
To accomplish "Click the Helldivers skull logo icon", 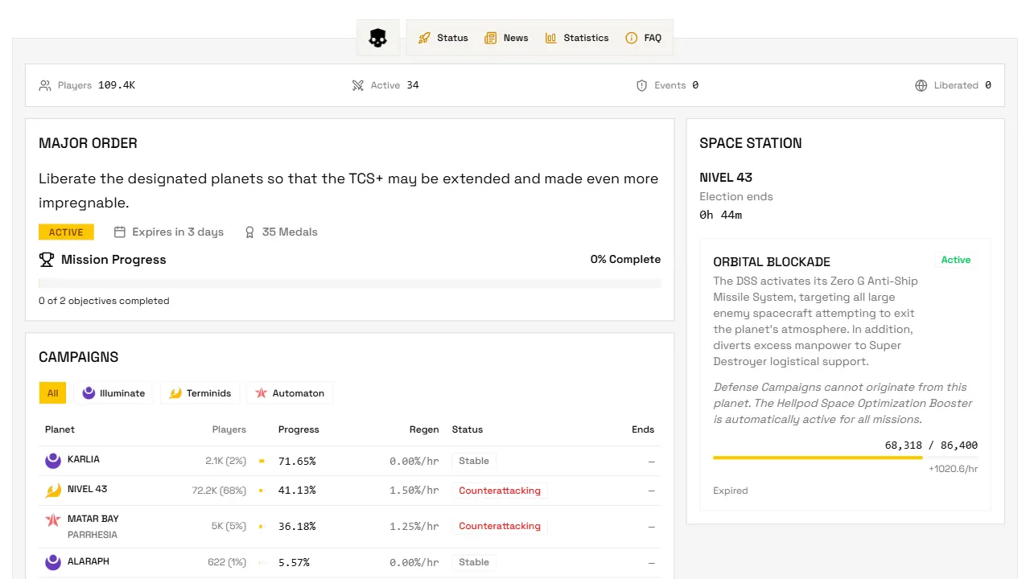I will coord(378,38).
